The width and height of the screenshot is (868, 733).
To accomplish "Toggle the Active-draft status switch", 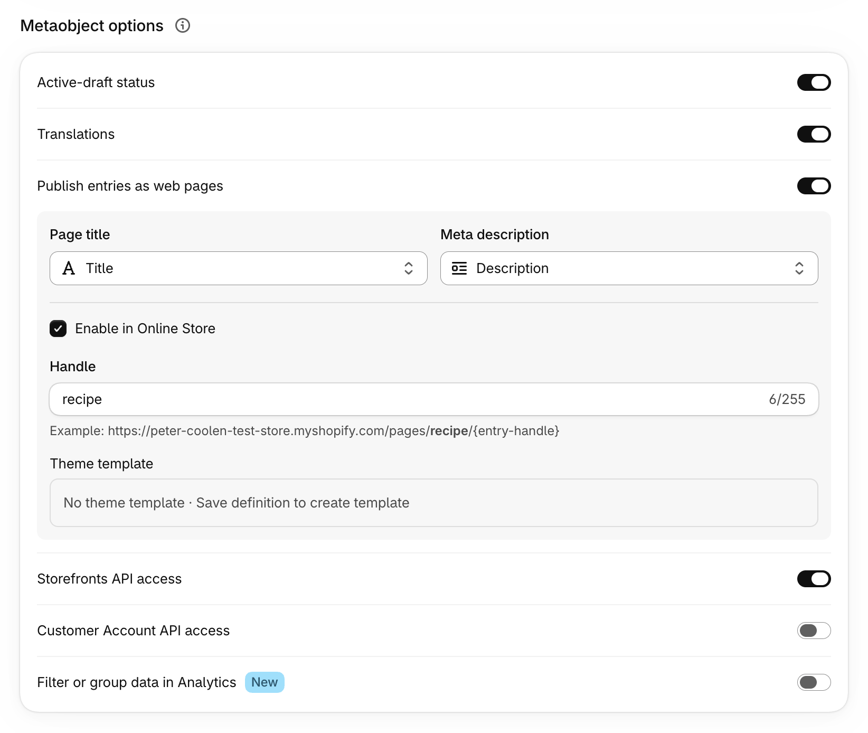I will 814,82.
